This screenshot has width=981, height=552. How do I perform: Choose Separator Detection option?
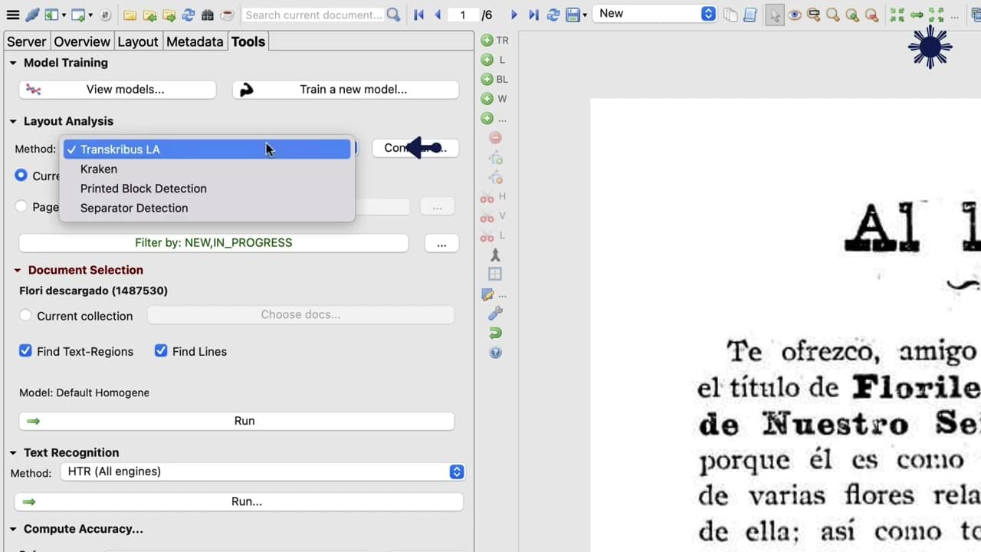coord(207,208)
